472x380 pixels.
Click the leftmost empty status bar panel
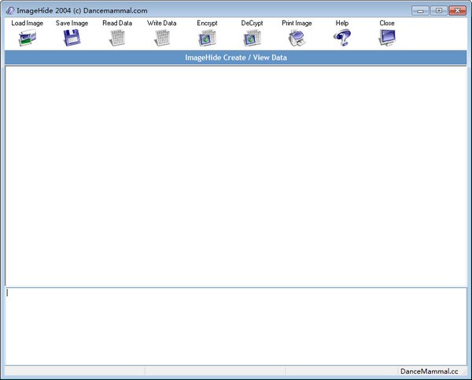[74, 371]
